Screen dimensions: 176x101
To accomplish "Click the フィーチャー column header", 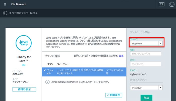I will pos(63,64).
